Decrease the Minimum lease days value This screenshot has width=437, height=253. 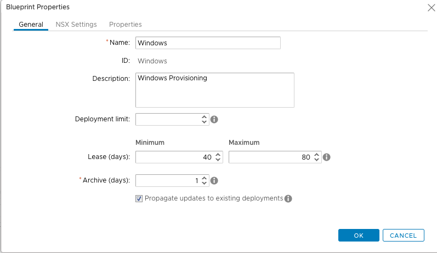[x=218, y=160]
